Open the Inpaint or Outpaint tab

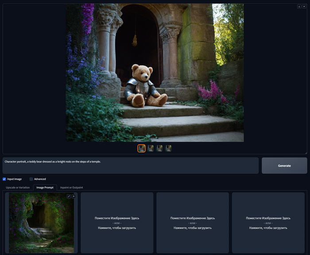pos(72,187)
